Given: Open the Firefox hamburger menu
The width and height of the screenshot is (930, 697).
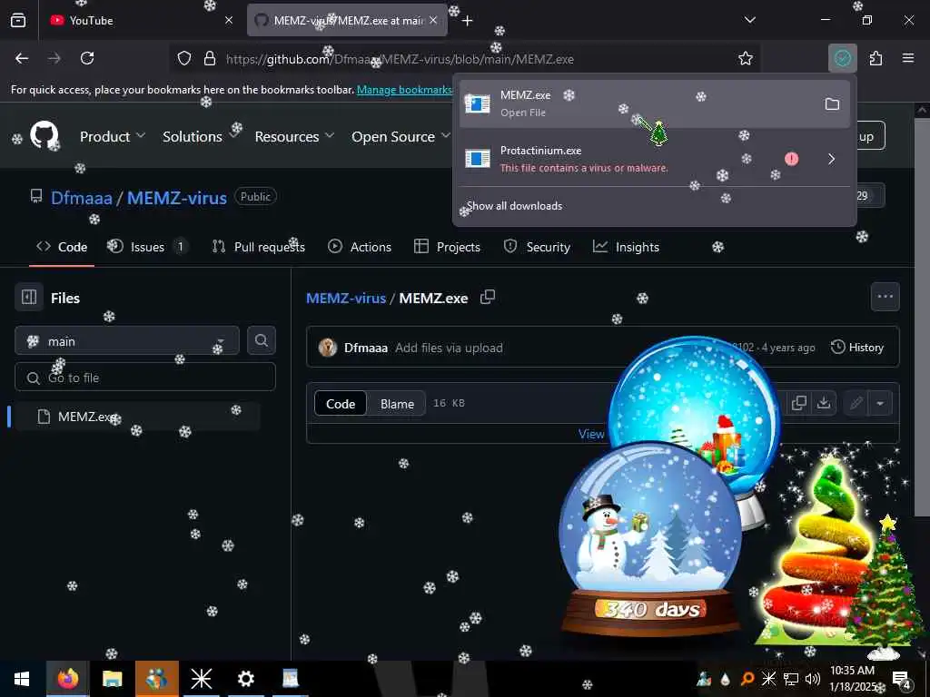Looking at the screenshot, I should (908, 58).
